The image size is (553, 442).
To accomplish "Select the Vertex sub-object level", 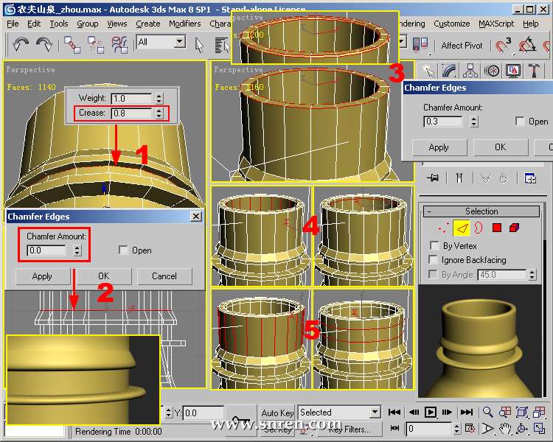I will 443,228.
